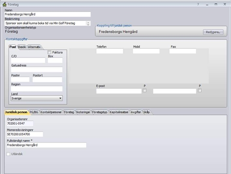Click the Region input field
Image resolution: width=231 pixels, height=174 pixels.
pyautogui.click(x=37, y=89)
